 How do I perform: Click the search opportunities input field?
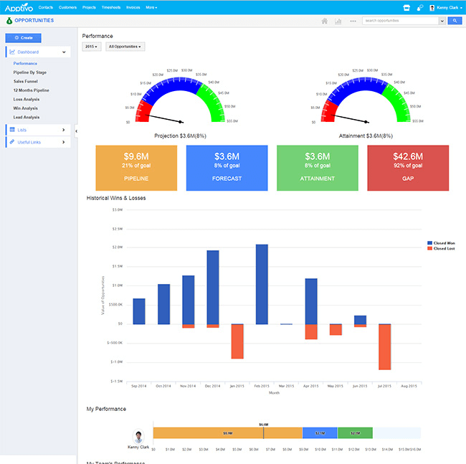point(400,22)
